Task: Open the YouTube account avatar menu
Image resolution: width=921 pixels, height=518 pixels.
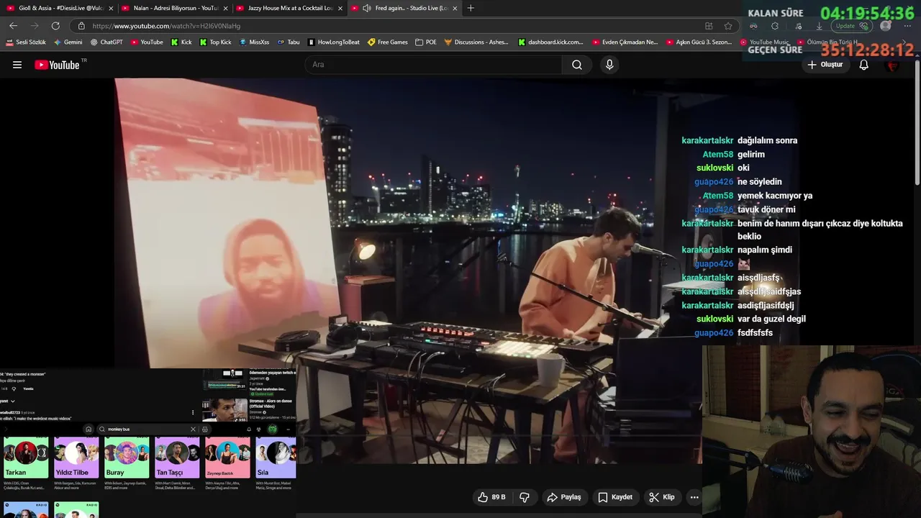Action: click(893, 65)
